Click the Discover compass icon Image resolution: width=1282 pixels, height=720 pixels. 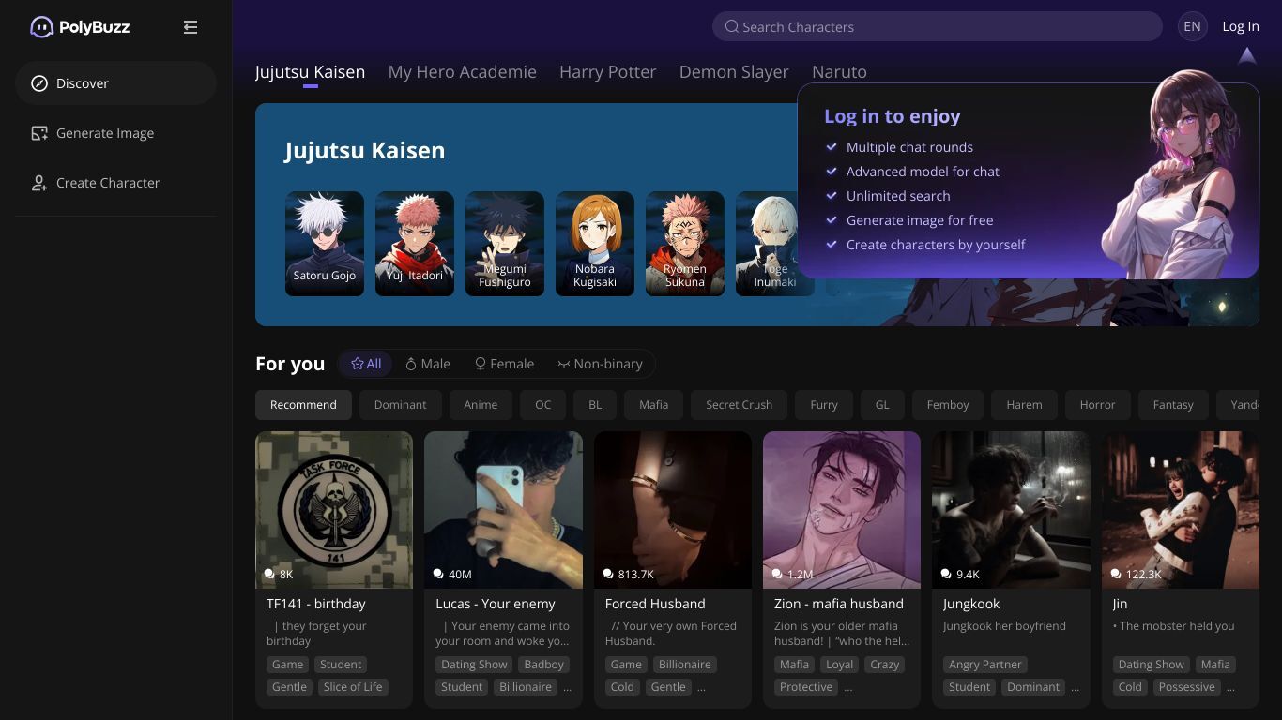39,83
